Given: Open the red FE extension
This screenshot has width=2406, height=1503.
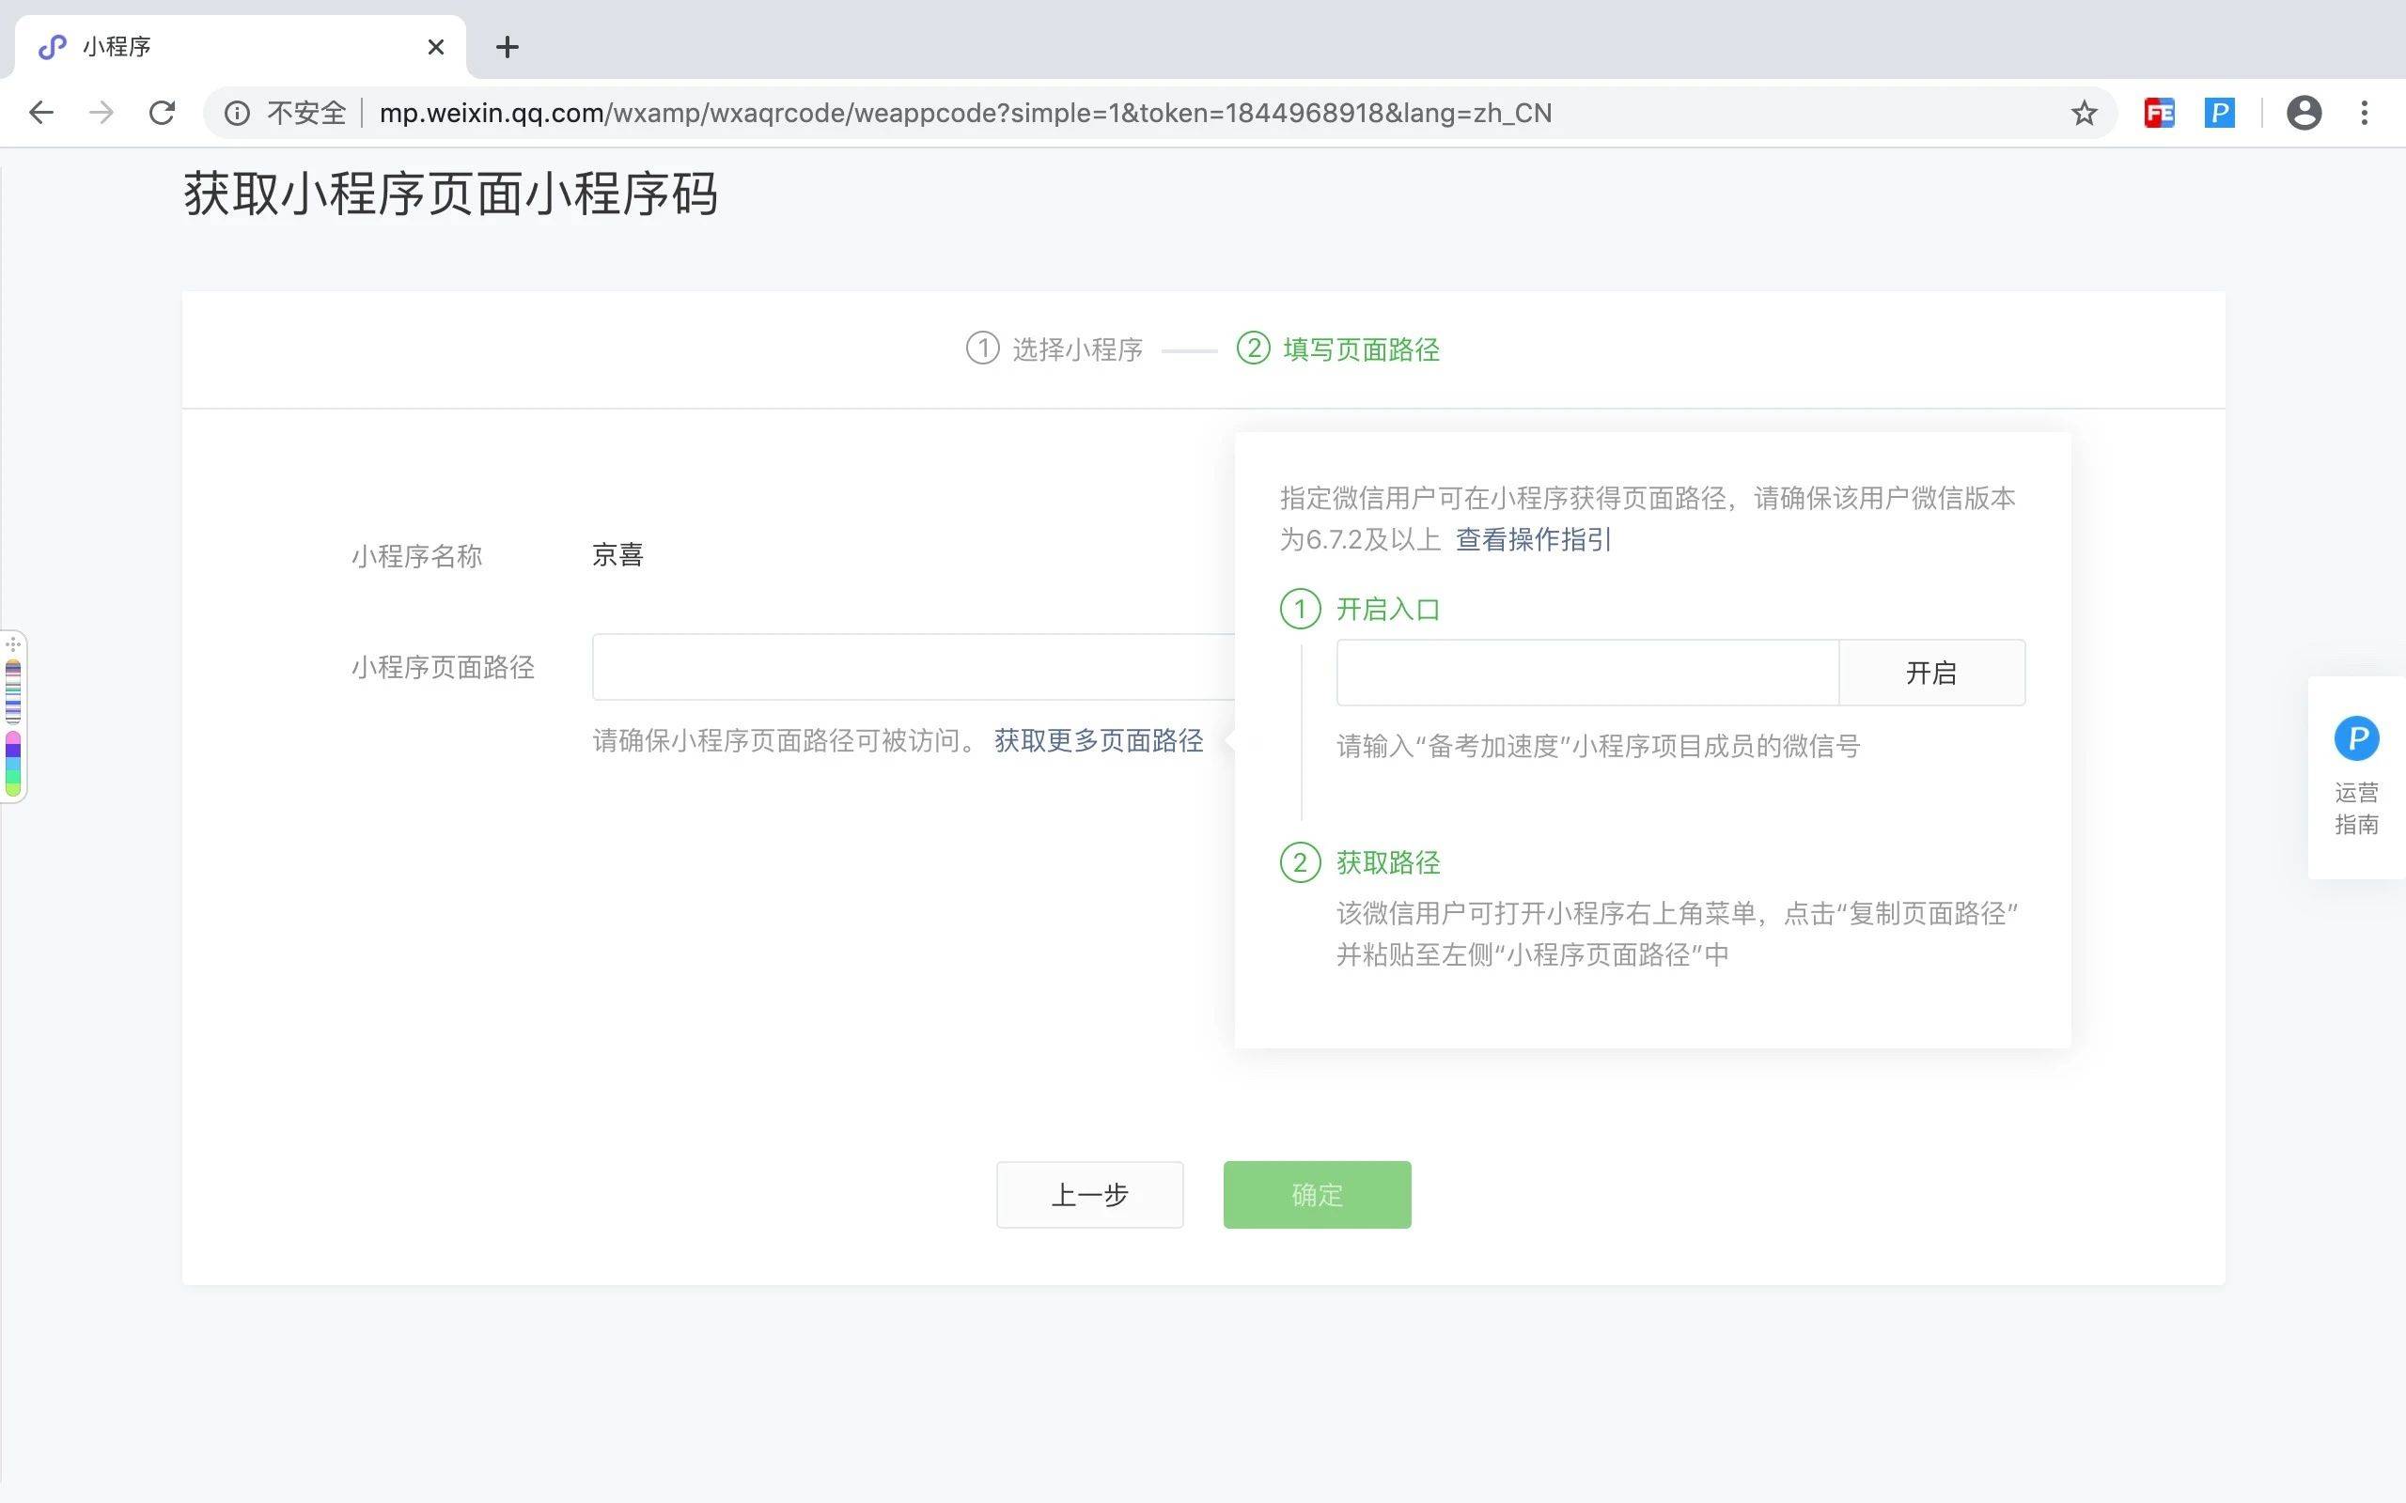Looking at the screenshot, I should (x=2159, y=114).
